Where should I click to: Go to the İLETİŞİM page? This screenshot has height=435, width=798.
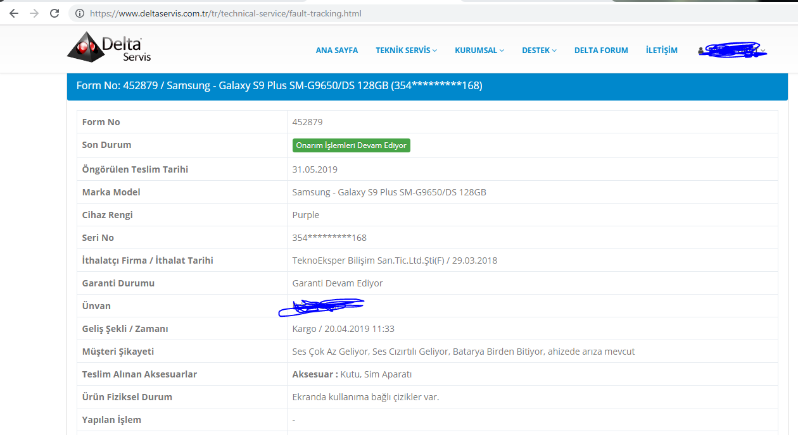pos(662,51)
